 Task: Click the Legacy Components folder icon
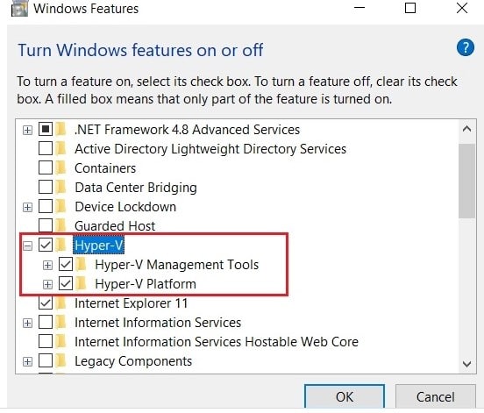coord(61,361)
